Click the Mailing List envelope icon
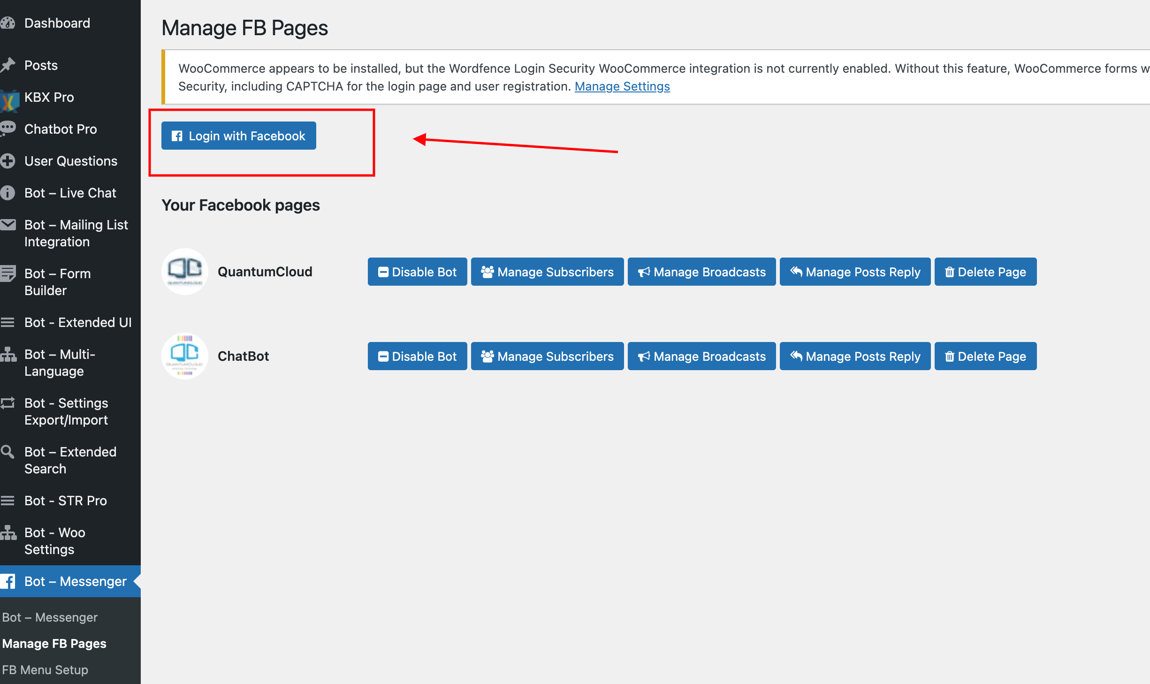The width and height of the screenshot is (1150, 684). click(x=8, y=225)
